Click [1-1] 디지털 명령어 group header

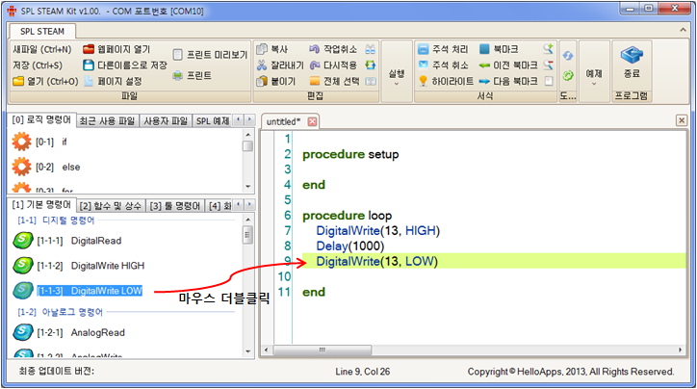pos(56,220)
